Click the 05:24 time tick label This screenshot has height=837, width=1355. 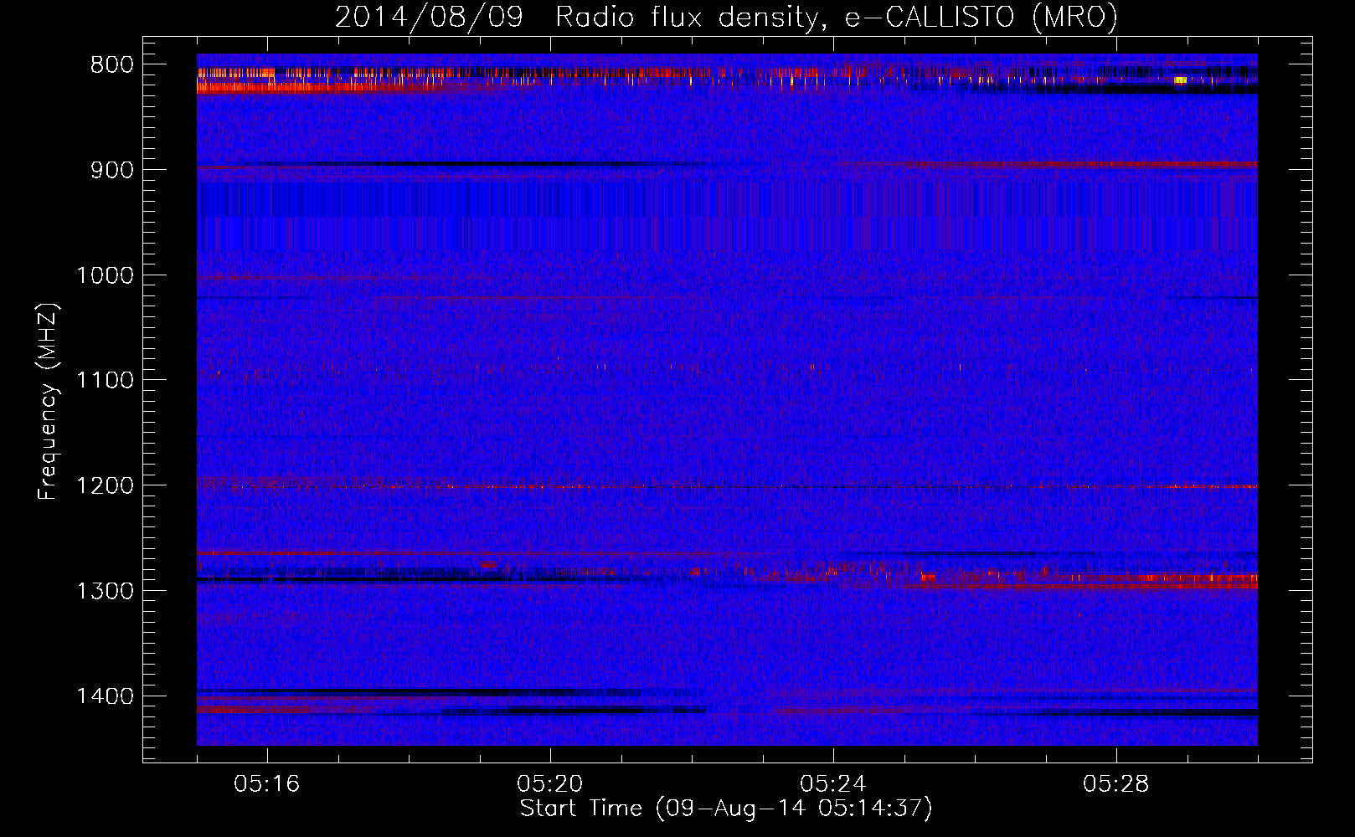833,784
